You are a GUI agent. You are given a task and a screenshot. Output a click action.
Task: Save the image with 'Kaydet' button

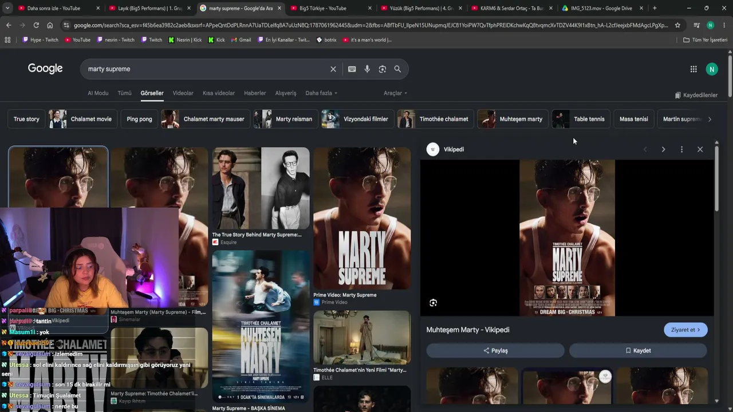coord(638,350)
